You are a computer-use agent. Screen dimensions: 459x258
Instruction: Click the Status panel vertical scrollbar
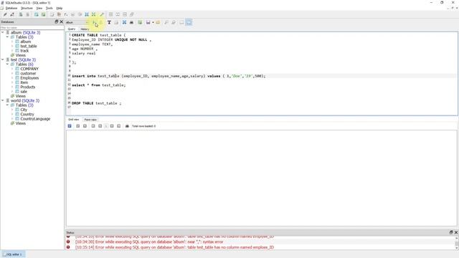point(456,243)
